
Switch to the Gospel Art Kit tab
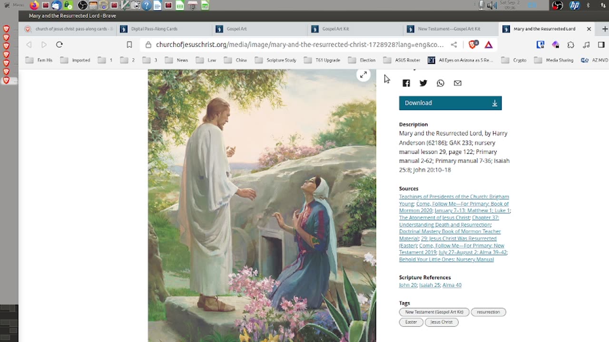coord(356,29)
